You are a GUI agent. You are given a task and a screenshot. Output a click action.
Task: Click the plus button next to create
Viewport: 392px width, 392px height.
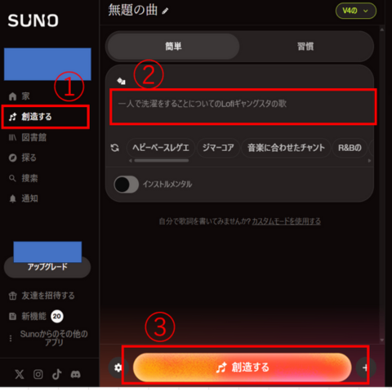[365, 367]
